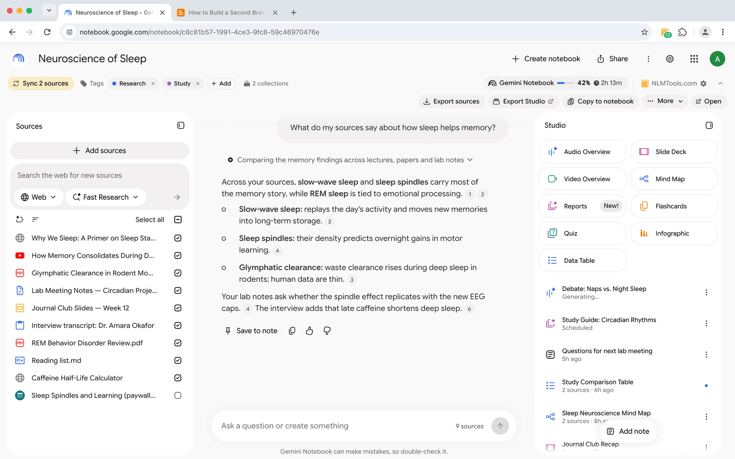This screenshot has width=735, height=459.
Task: Click the send question arrow button
Action: (500, 426)
